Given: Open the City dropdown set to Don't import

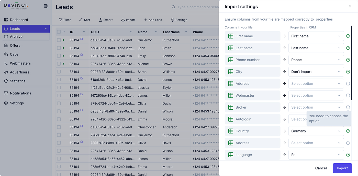Looking at the screenshot, I should 316,72.
